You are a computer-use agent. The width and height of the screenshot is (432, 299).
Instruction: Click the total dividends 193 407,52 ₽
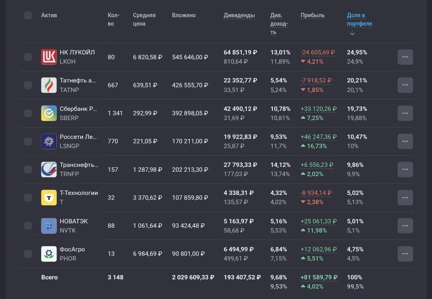(242, 277)
